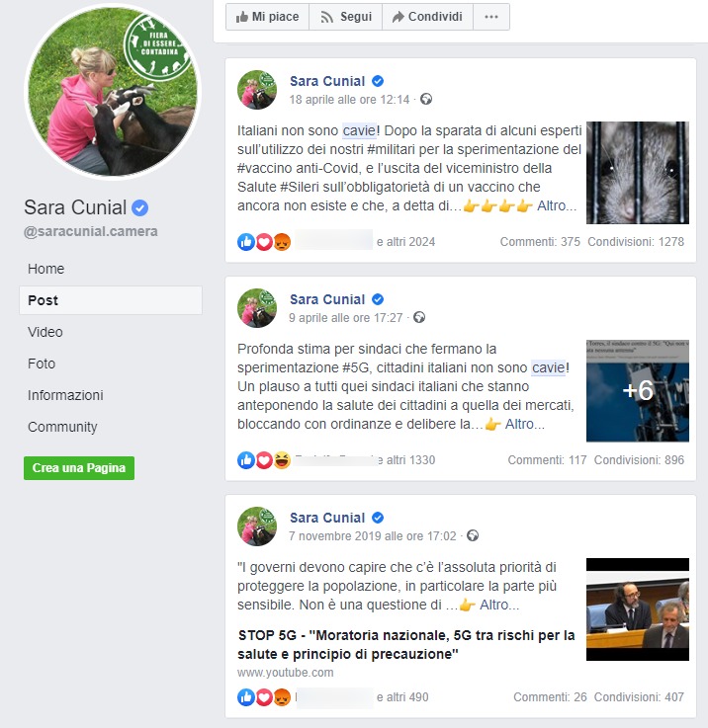Click globe privacy icon on 18 aprile post
This screenshot has height=728, width=708.
(x=426, y=99)
